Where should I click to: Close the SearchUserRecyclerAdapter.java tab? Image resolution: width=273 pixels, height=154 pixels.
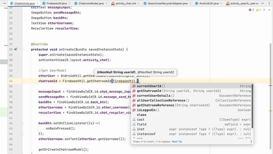click(x=190, y=3)
